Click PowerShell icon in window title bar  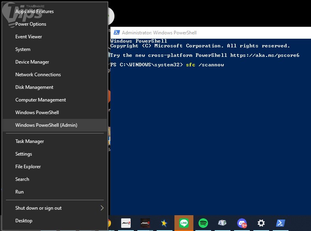[x=117, y=33]
